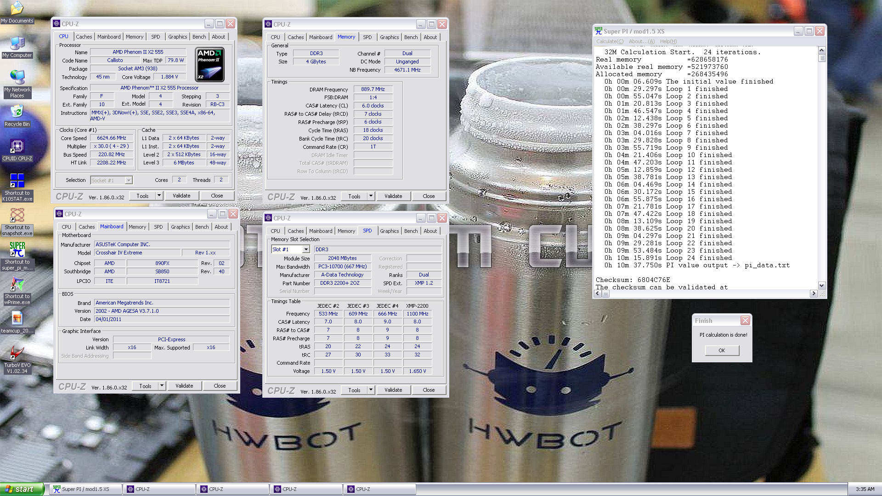Open Tools dropdown arrow in CPU tab window
The image size is (882, 496).
159,196
